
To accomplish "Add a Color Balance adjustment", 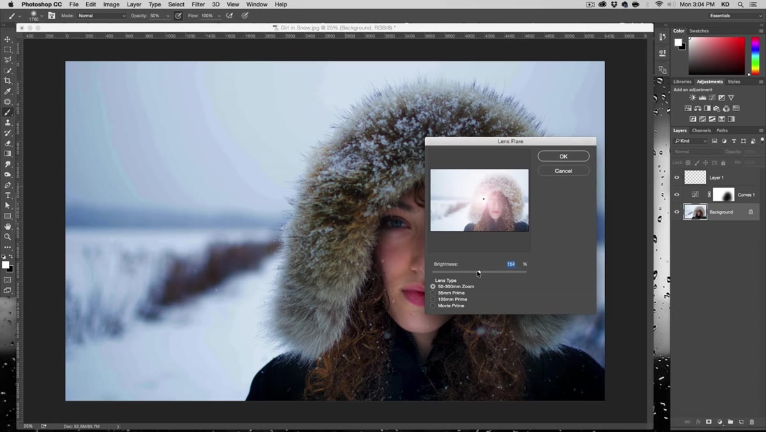I will 698,109.
